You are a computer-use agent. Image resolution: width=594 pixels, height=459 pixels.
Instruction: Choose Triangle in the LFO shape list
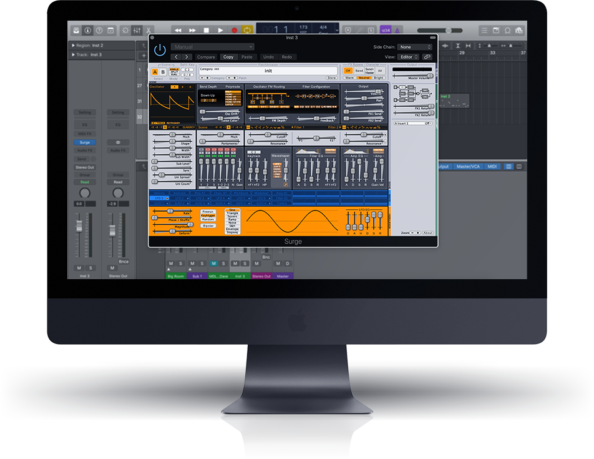click(232, 214)
